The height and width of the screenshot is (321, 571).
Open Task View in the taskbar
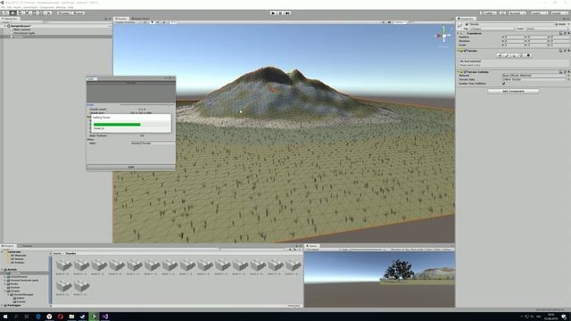(x=27, y=317)
